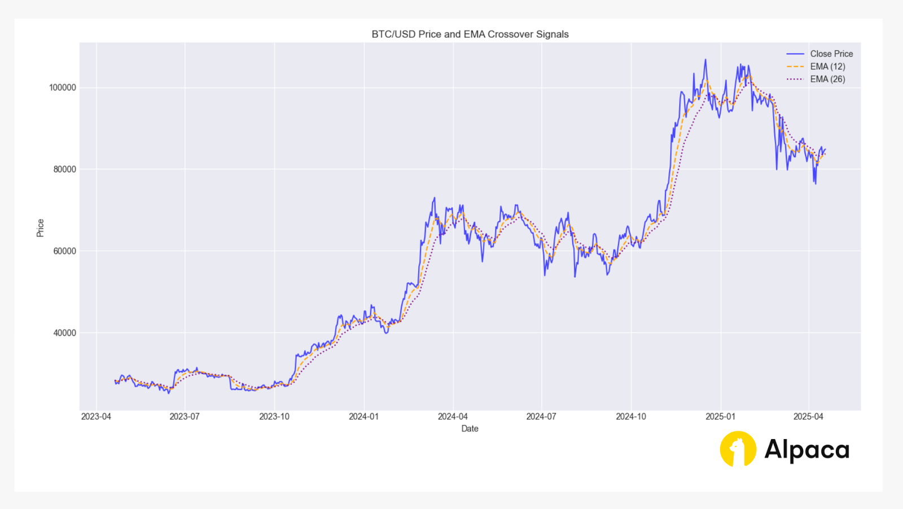Image resolution: width=903 pixels, height=509 pixels.
Task: Select the blue Close Price legend line sample
Action: tap(795, 54)
